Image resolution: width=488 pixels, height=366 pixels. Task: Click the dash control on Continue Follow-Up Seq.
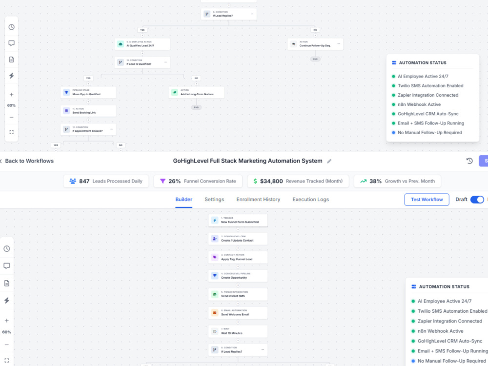pos(339,44)
